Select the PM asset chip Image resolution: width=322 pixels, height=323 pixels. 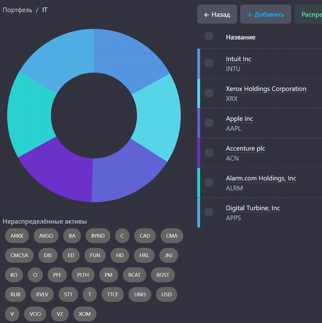coord(108,275)
